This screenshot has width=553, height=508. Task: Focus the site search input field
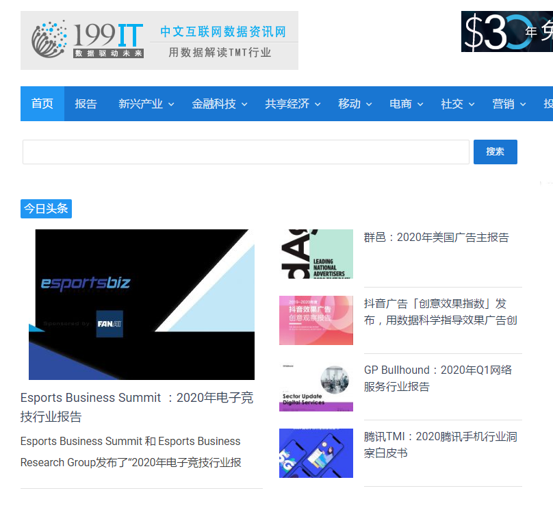[x=246, y=152]
